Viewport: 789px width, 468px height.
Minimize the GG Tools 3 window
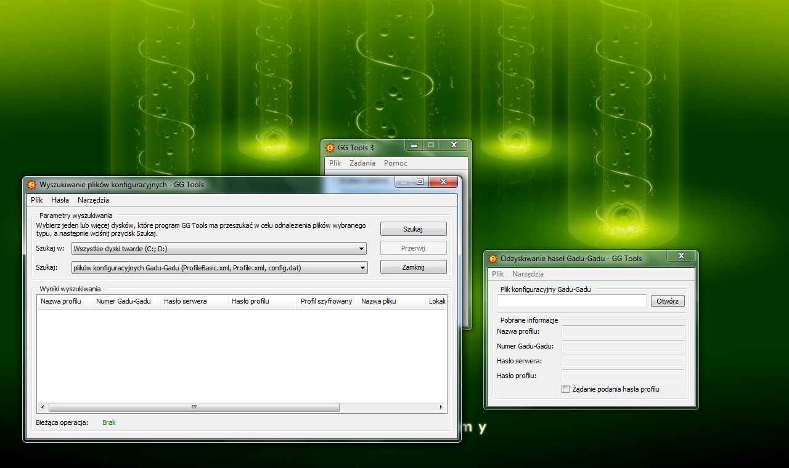click(414, 145)
